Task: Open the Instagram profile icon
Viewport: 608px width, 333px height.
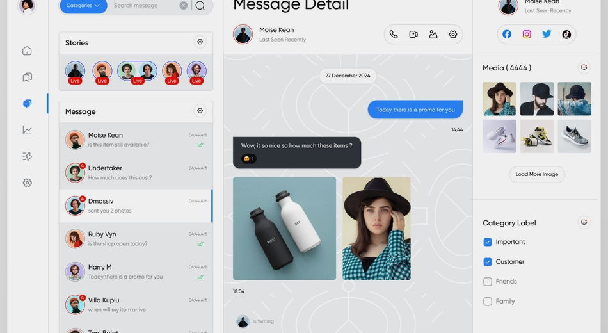Action: [527, 35]
